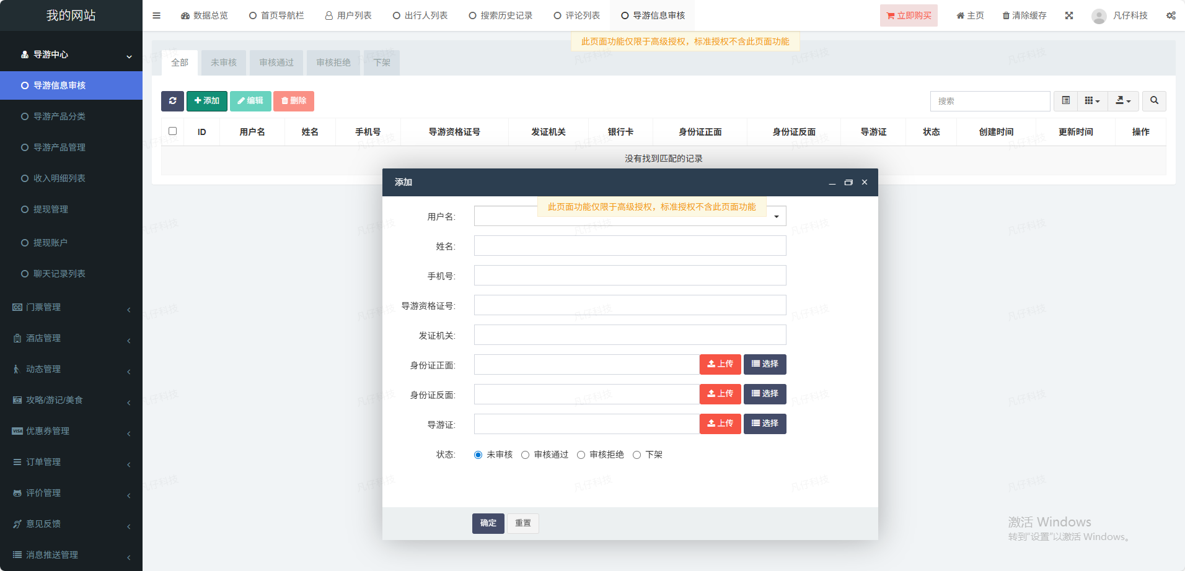This screenshot has height=571, width=1185.
Task: Open the export data dropdown
Action: (x=1123, y=101)
